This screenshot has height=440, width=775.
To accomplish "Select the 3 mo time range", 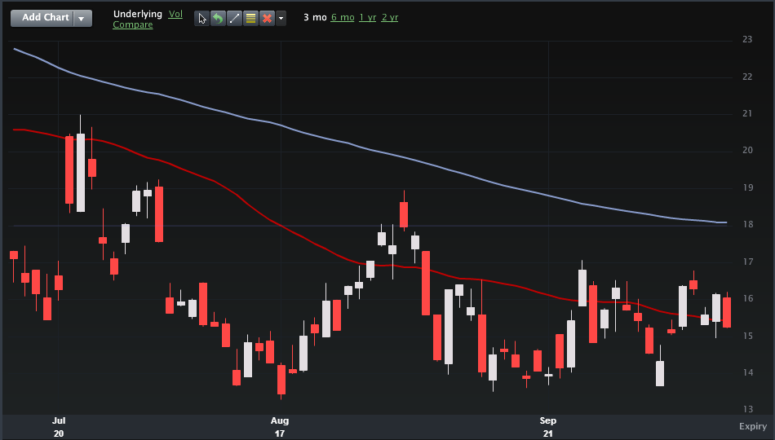I will pos(314,17).
